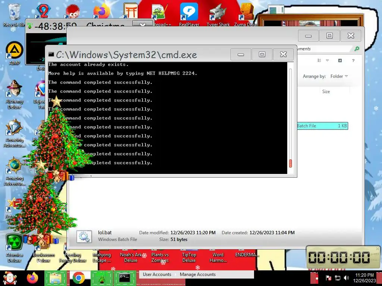Click the Manage Accounts breadcrumb
Viewport: 382px width, 286px height.
click(198, 274)
